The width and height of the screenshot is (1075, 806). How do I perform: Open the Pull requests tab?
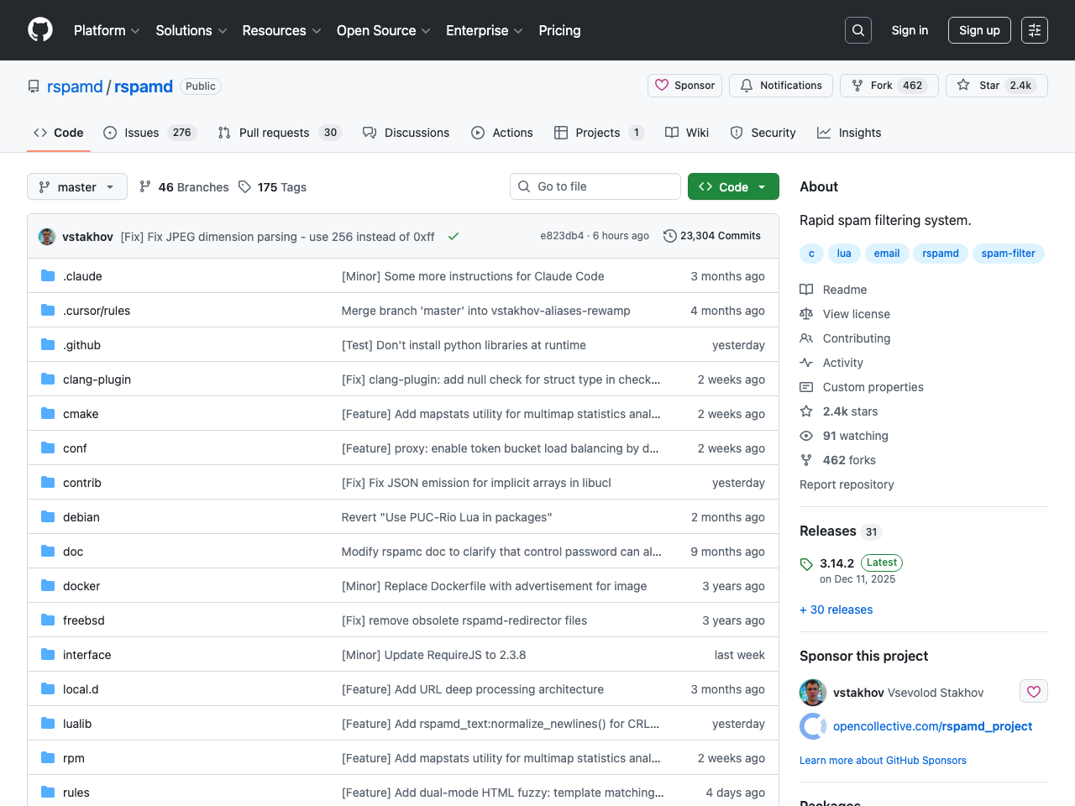pos(274,133)
